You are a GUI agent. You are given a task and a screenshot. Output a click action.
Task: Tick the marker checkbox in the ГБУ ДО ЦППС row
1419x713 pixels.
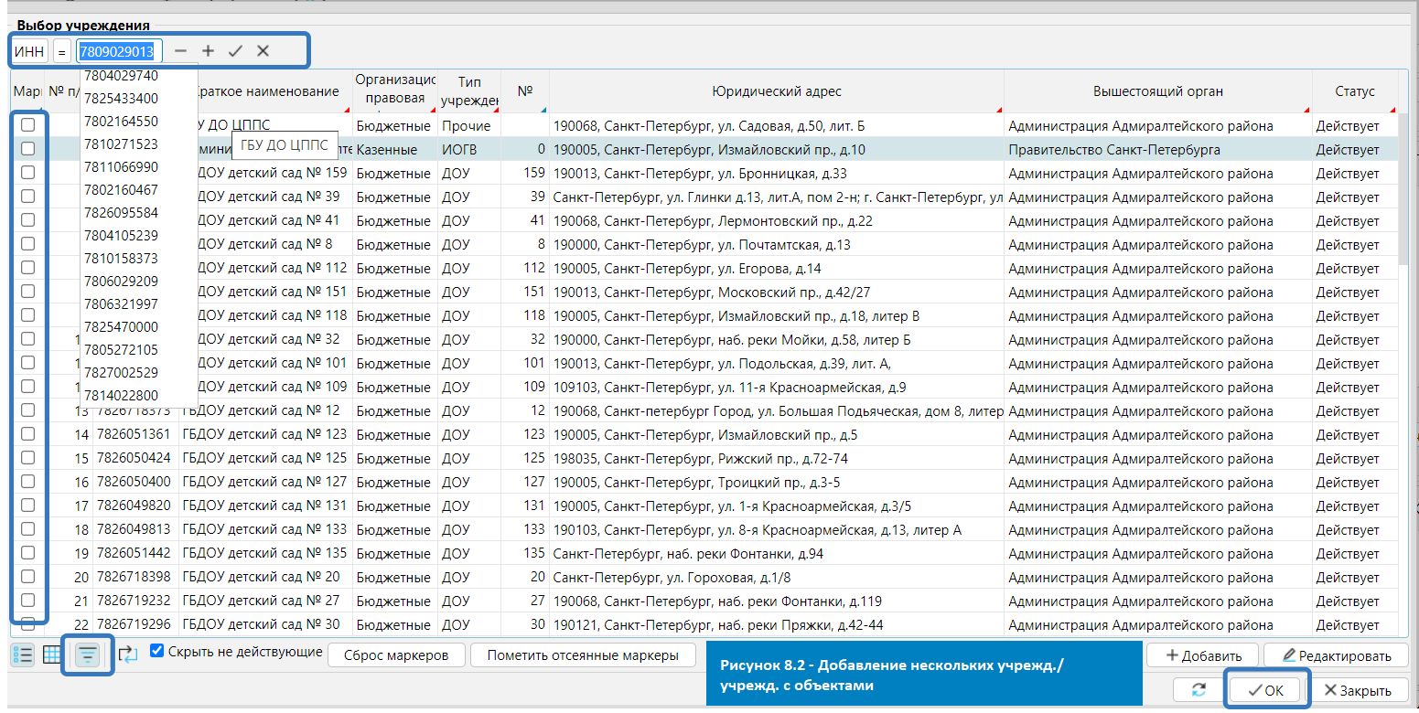tap(28, 124)
